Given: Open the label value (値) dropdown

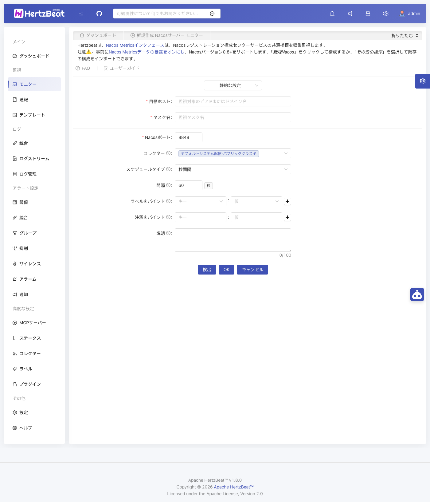Looking at the screenshot, I should 256,201.
